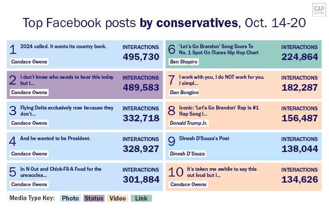
Task: Select the Link media type swatch
Action: point(141,198)
